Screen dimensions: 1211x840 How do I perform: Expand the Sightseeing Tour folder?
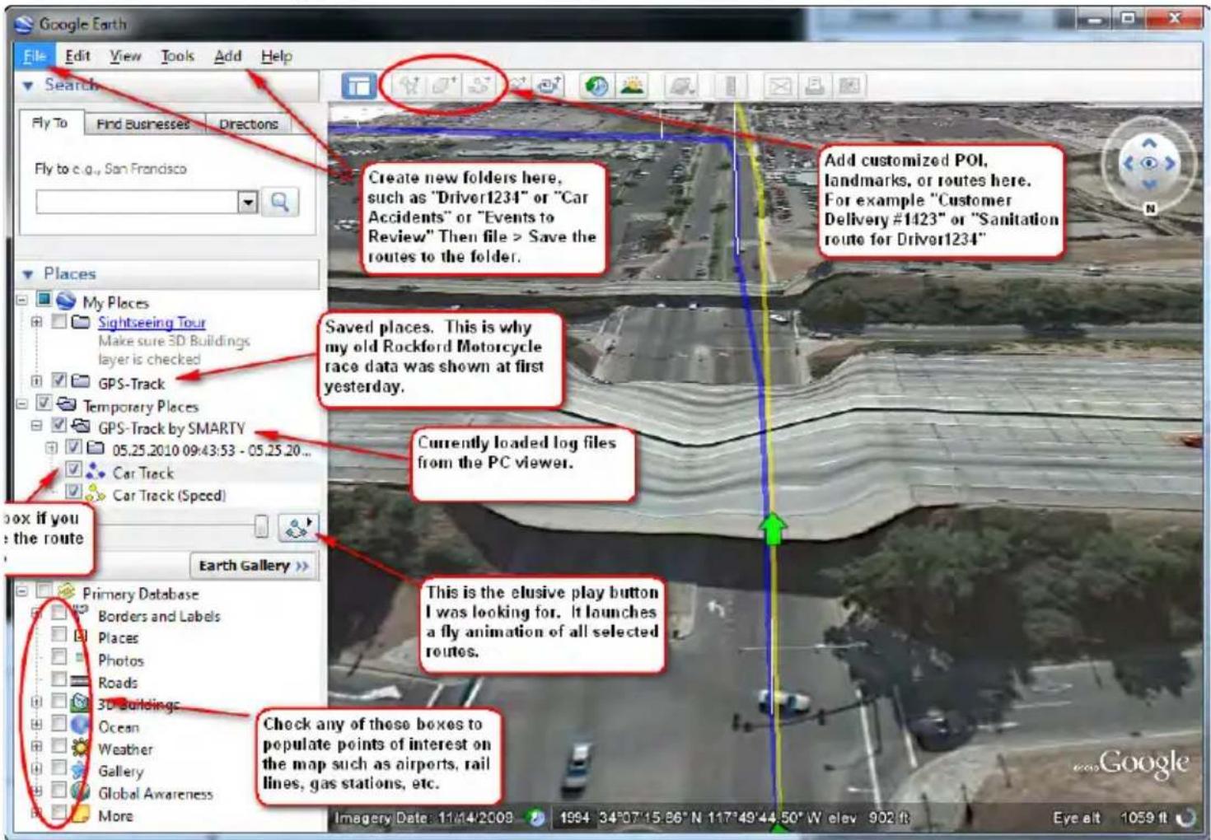[36, 322]
